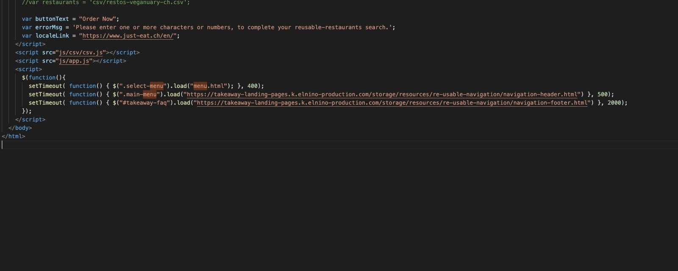Click the closing </html> tag
Image resolution: width=678 pixels, height=271 pixels.
click(x=13, y=136)
